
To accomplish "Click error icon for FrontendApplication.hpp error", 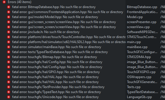I will [x=9, y=12].
